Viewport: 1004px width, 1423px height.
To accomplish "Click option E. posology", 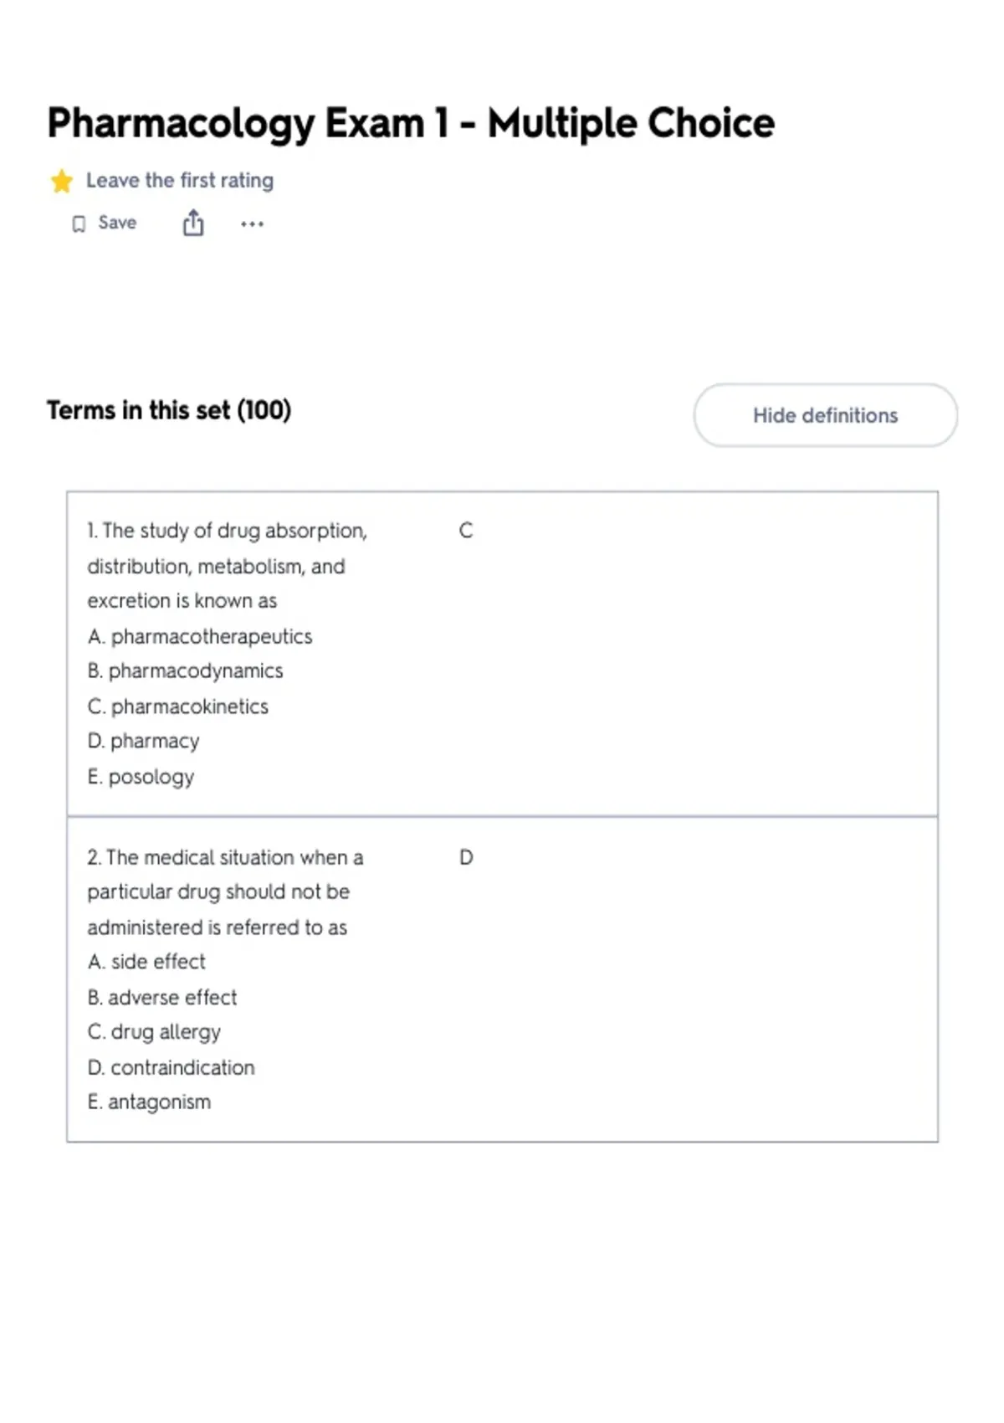I will [x=141, y=777].
